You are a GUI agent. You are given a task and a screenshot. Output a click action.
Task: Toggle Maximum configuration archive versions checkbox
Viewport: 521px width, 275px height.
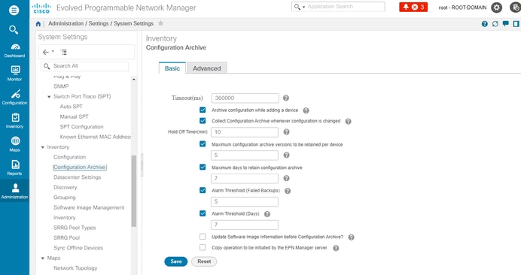tap(203, 144)
